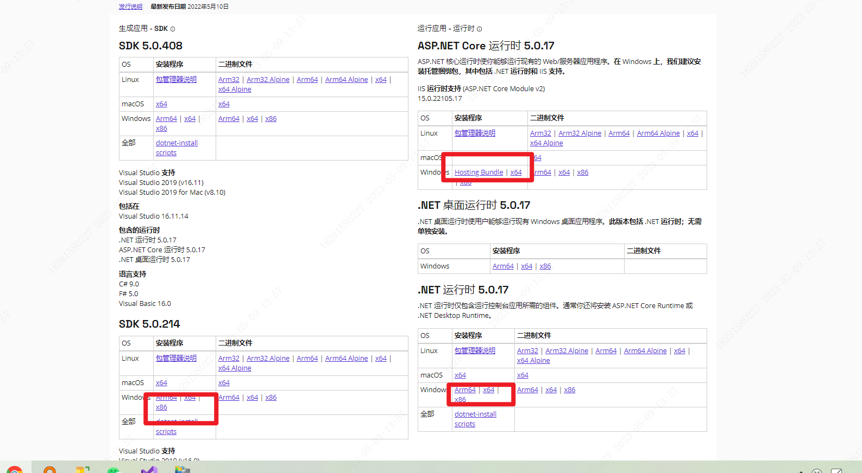This screenshot has width=862, height=473.
Task: Download Arm32 Alpine binary for ASP.NET Core 5.0.17
Action: point(580,133)
